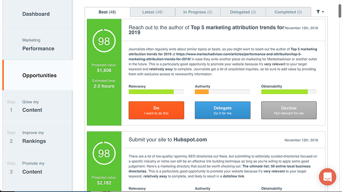Go to Dashboard in sidebar

tap(36, 14)
